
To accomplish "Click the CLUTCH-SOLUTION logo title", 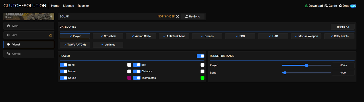I will coord(25,6).
